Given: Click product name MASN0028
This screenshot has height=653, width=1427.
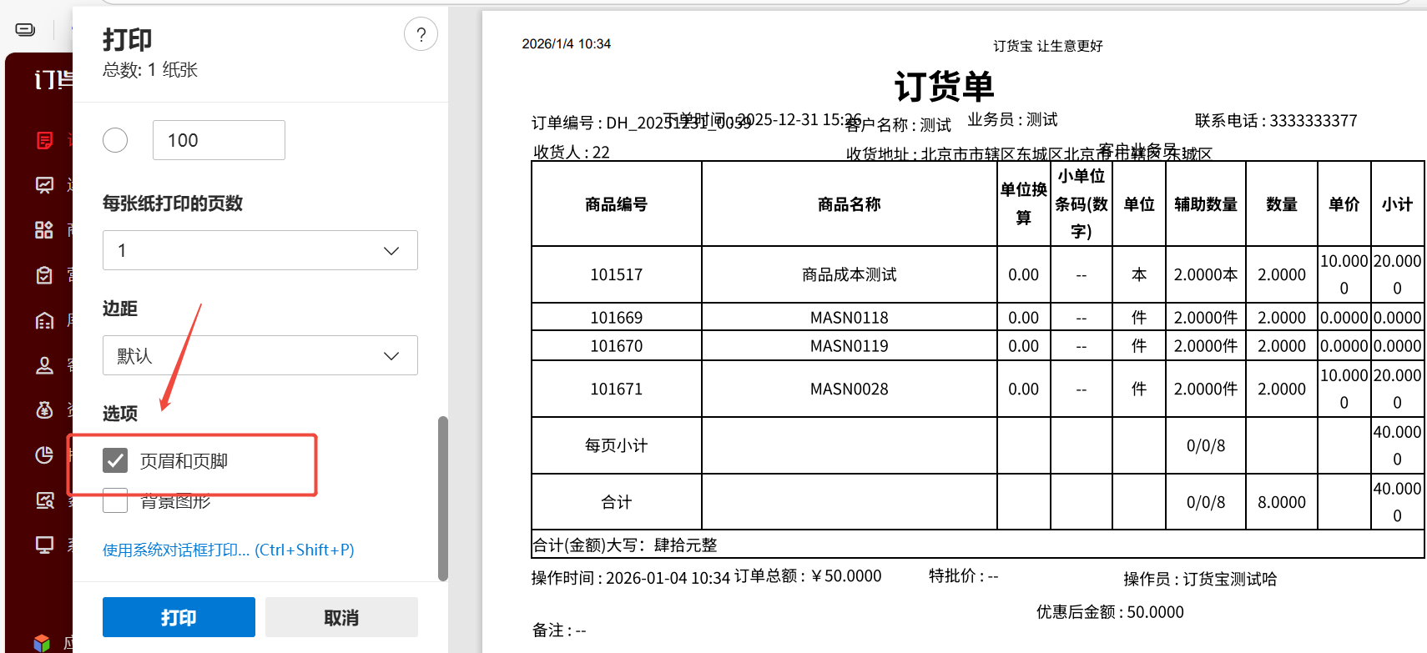Looking at the screenshot, I should coord(850,389).
